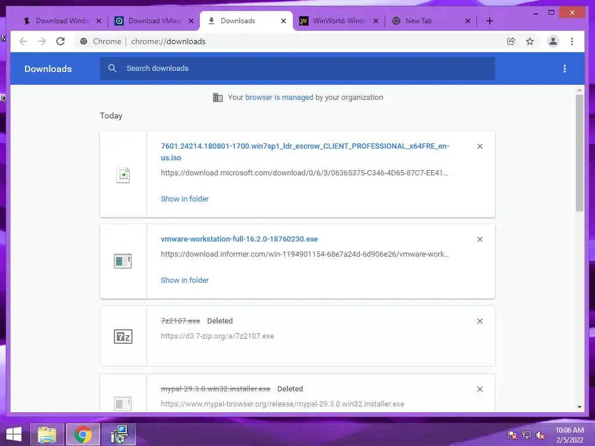This screenshot has height=446, width=595.
Task: Click the deleted 7z2107.exe file name
Action: click(180, 321)
